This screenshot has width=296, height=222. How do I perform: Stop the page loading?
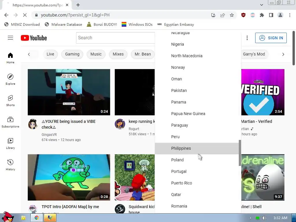[x=25, y=15]
